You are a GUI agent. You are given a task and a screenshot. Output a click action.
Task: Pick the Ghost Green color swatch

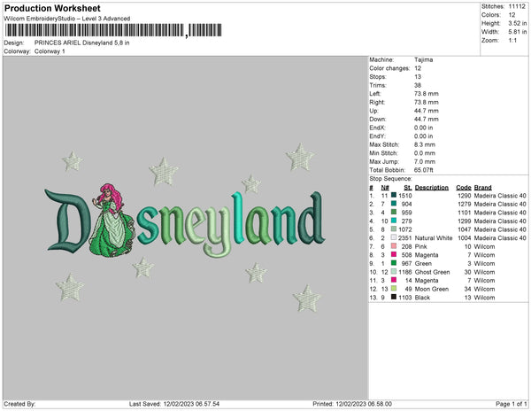coord(394,271)
